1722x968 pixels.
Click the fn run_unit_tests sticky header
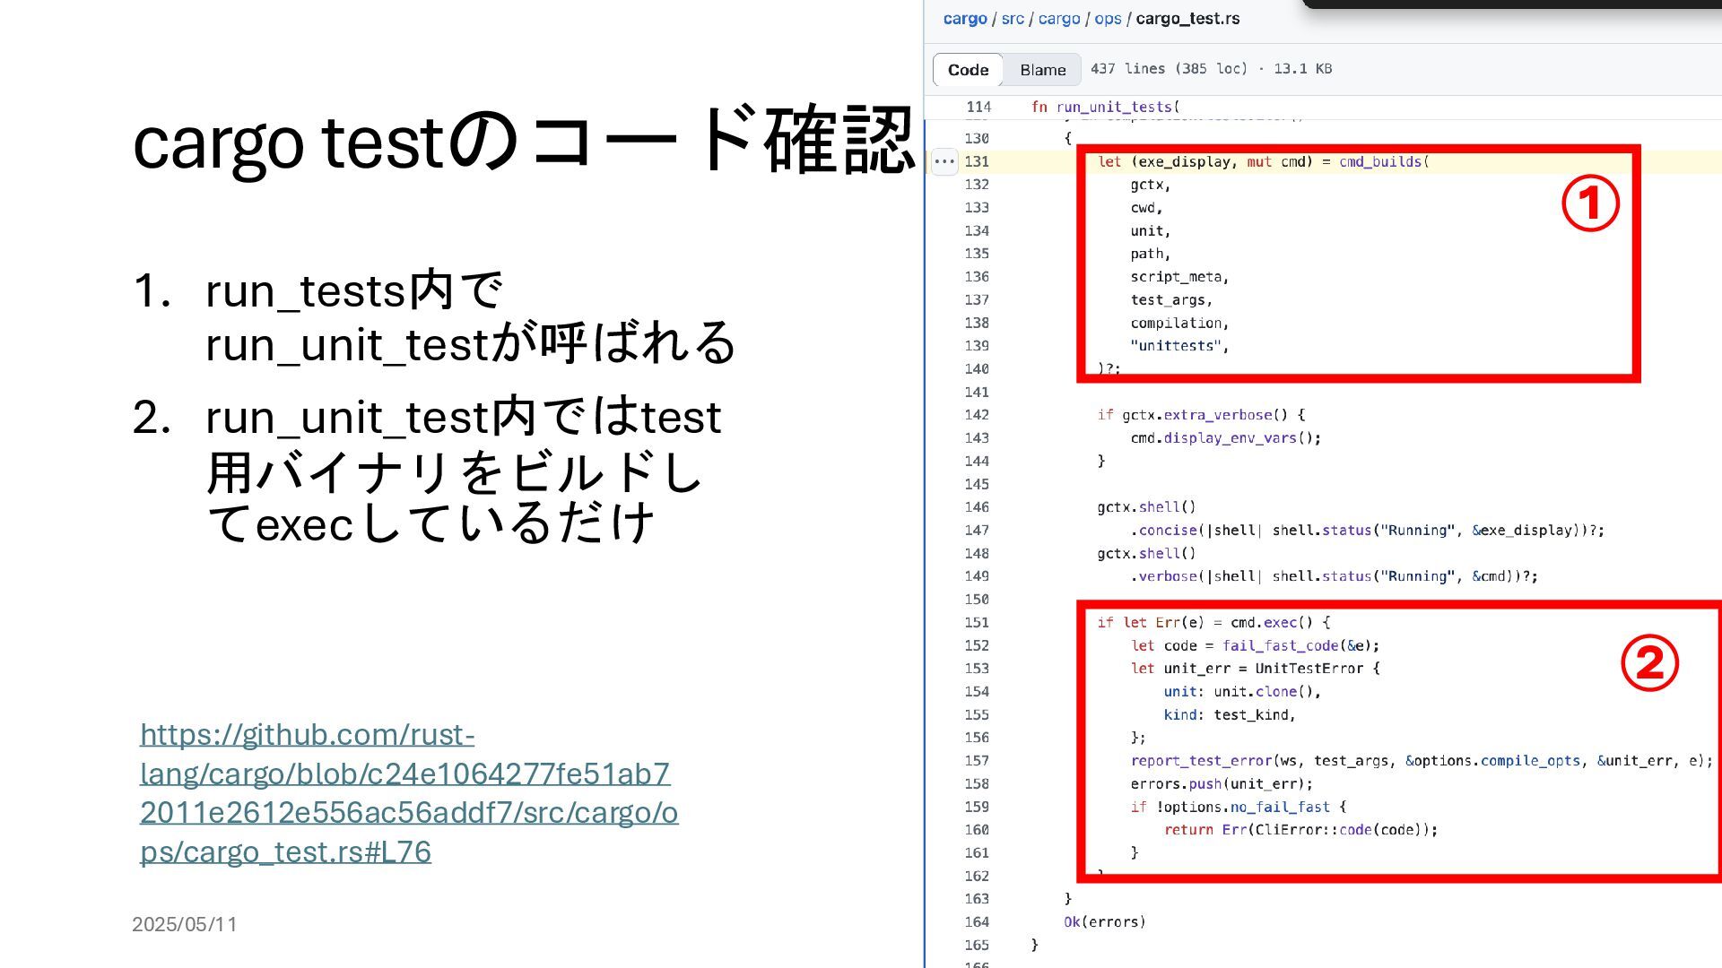click(x=1105, y=107)
